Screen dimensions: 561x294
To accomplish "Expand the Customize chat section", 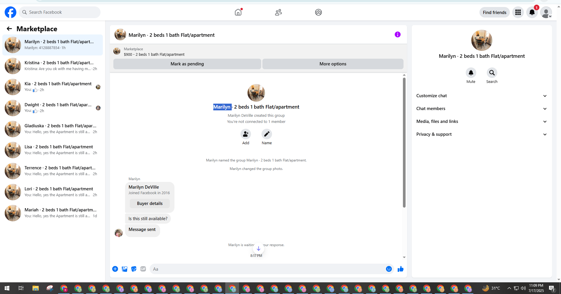I will pos(482,96).
